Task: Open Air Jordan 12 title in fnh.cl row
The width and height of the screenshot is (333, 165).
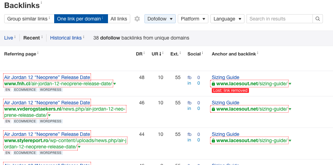Action: [x=47, y=77]
